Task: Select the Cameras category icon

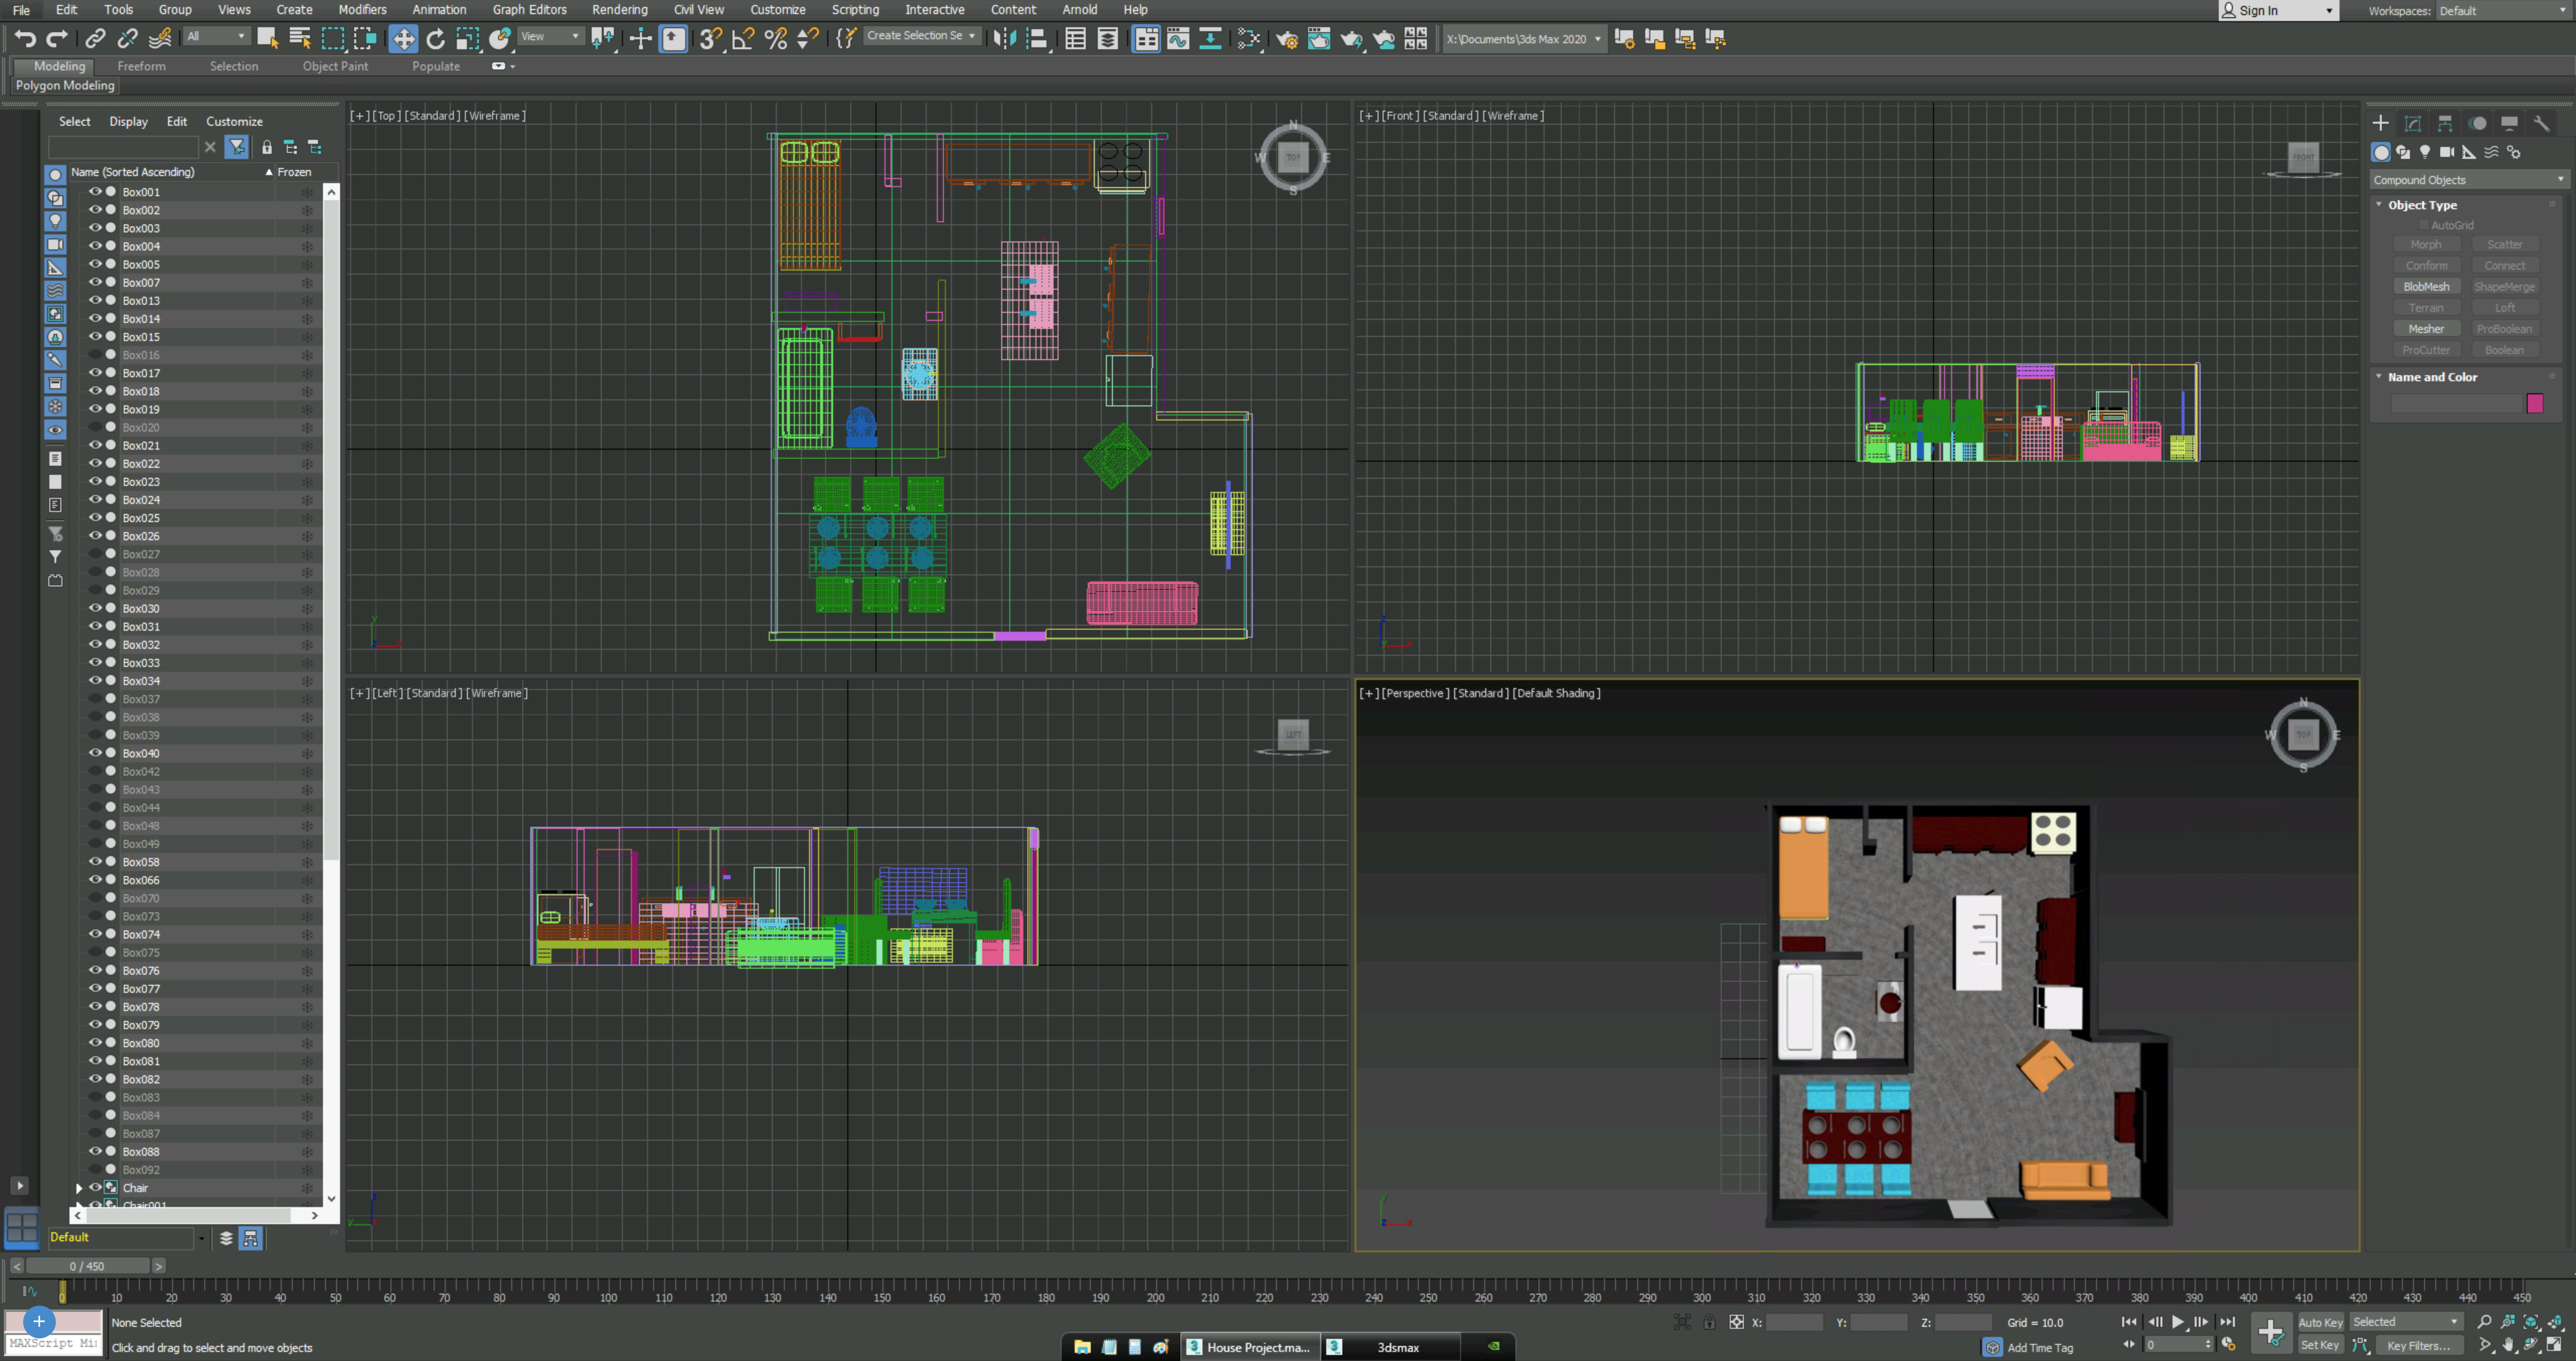Action: pyautogui.click(x=2447, y=152)
